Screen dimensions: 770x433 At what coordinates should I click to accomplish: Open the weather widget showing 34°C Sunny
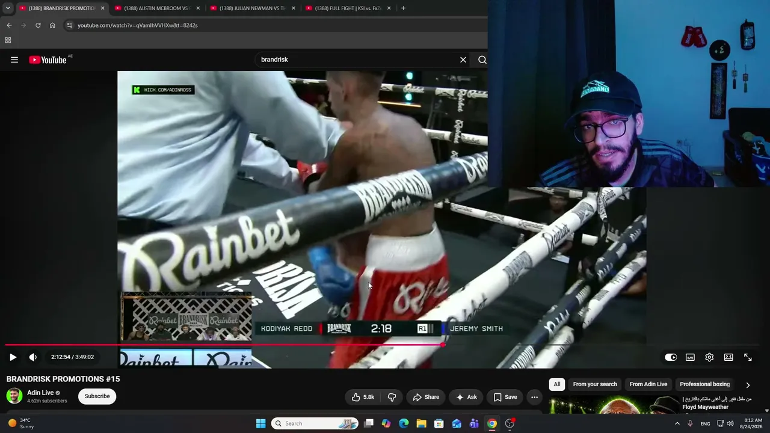21,423
